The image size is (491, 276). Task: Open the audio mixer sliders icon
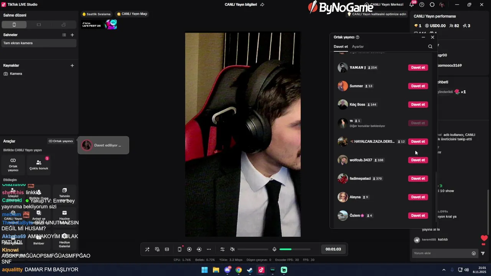222,249
